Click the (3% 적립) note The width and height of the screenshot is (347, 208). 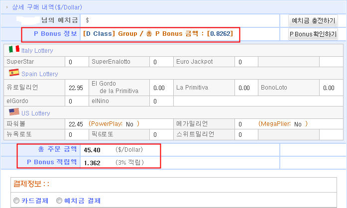[129, 163]
